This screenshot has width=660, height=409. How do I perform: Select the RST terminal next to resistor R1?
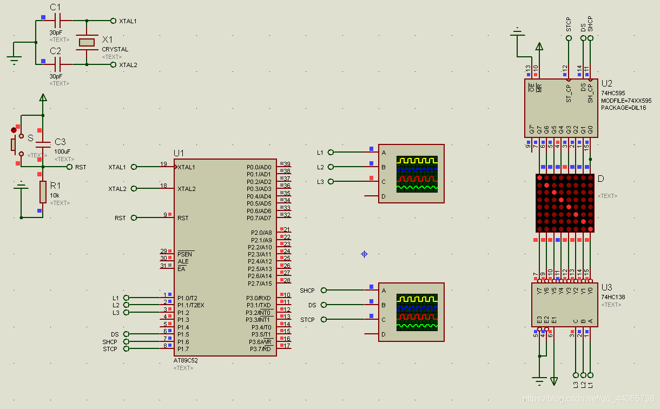[x=69, y=167]
